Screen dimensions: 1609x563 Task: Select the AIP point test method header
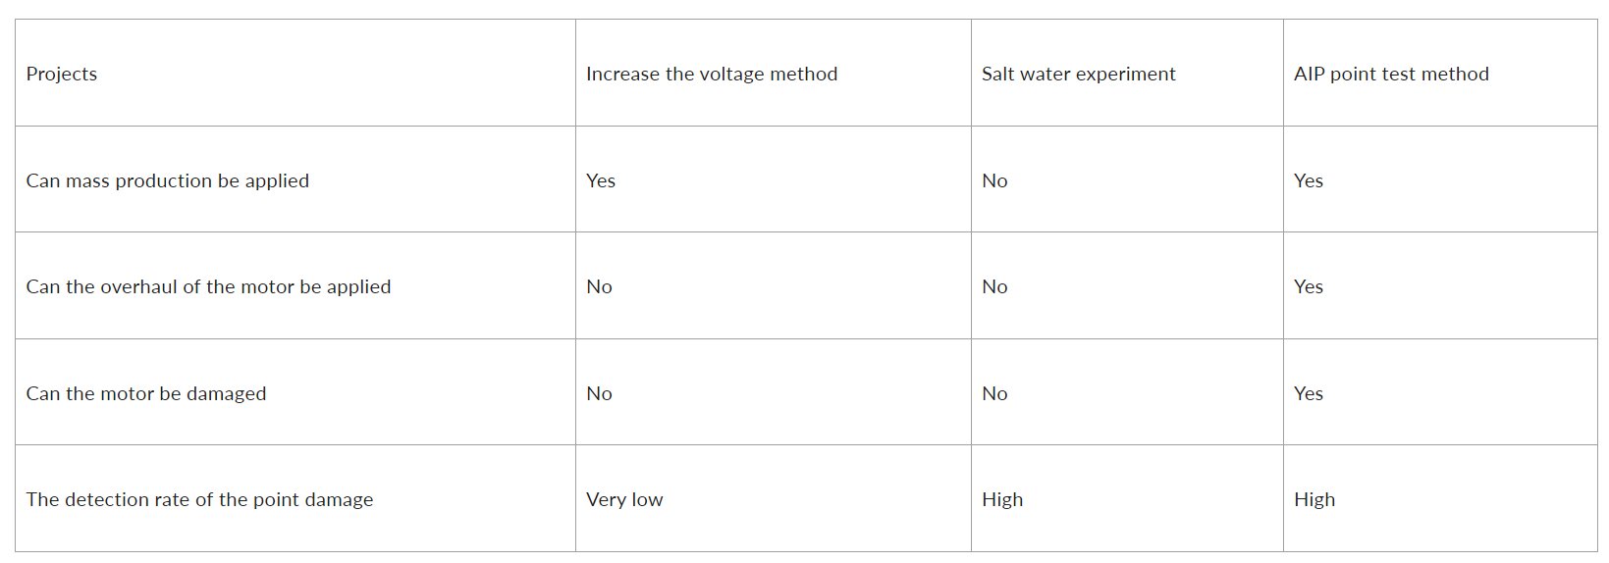(x=1391, y=74)
